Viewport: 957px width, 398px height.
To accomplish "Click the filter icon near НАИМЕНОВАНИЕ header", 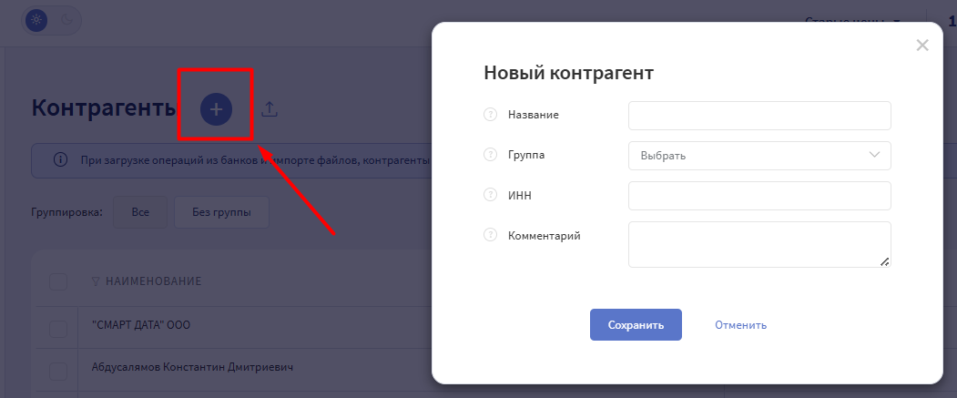I will [96, 281].
